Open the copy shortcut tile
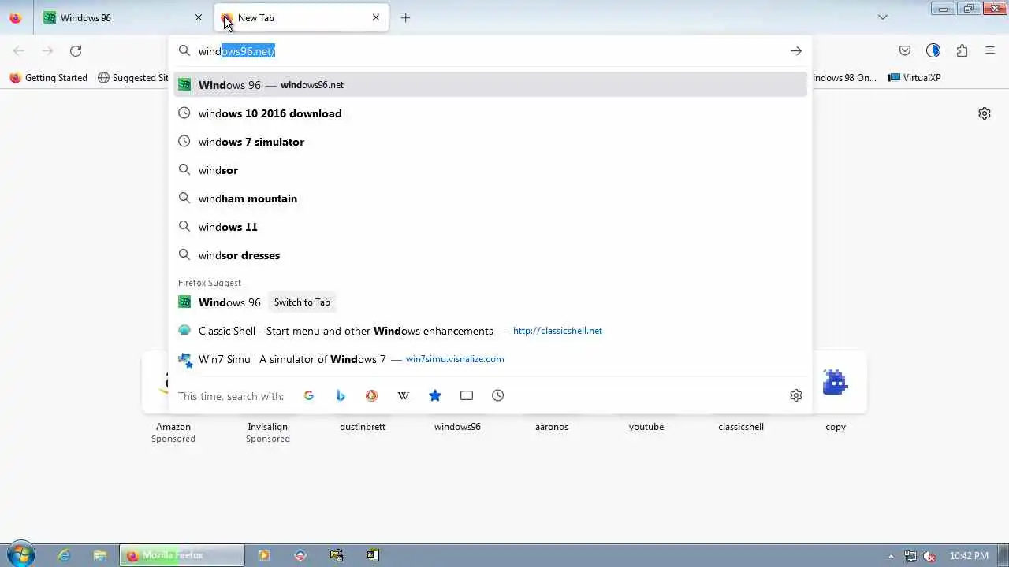The image size is (1009, 567). [x=836, y=383]
